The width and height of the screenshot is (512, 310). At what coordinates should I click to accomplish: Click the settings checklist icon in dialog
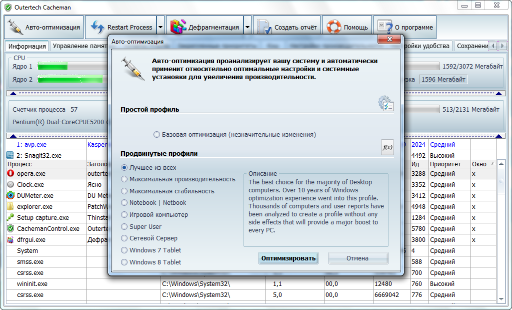tap(386, 103)
